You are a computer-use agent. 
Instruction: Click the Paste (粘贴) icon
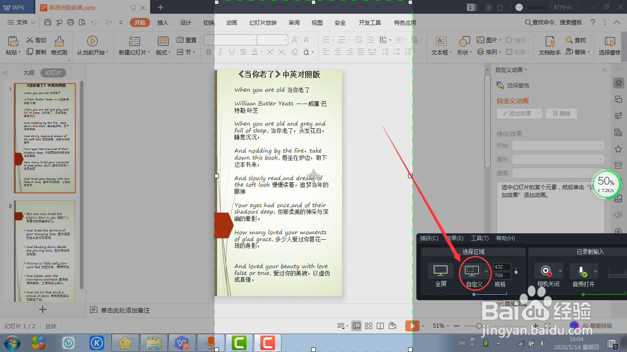click(x=13, y=42)
